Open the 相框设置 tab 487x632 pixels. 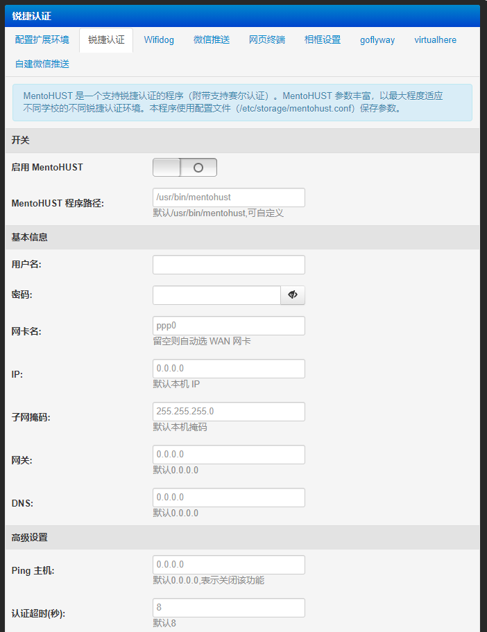323,40
